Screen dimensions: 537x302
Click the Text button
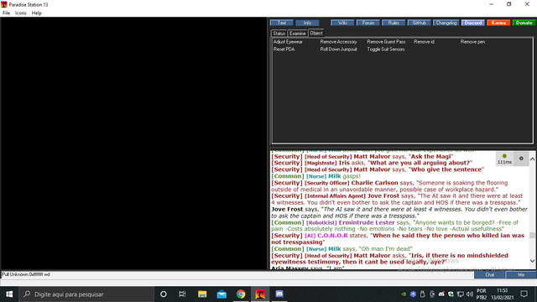(x=282, y=23)
